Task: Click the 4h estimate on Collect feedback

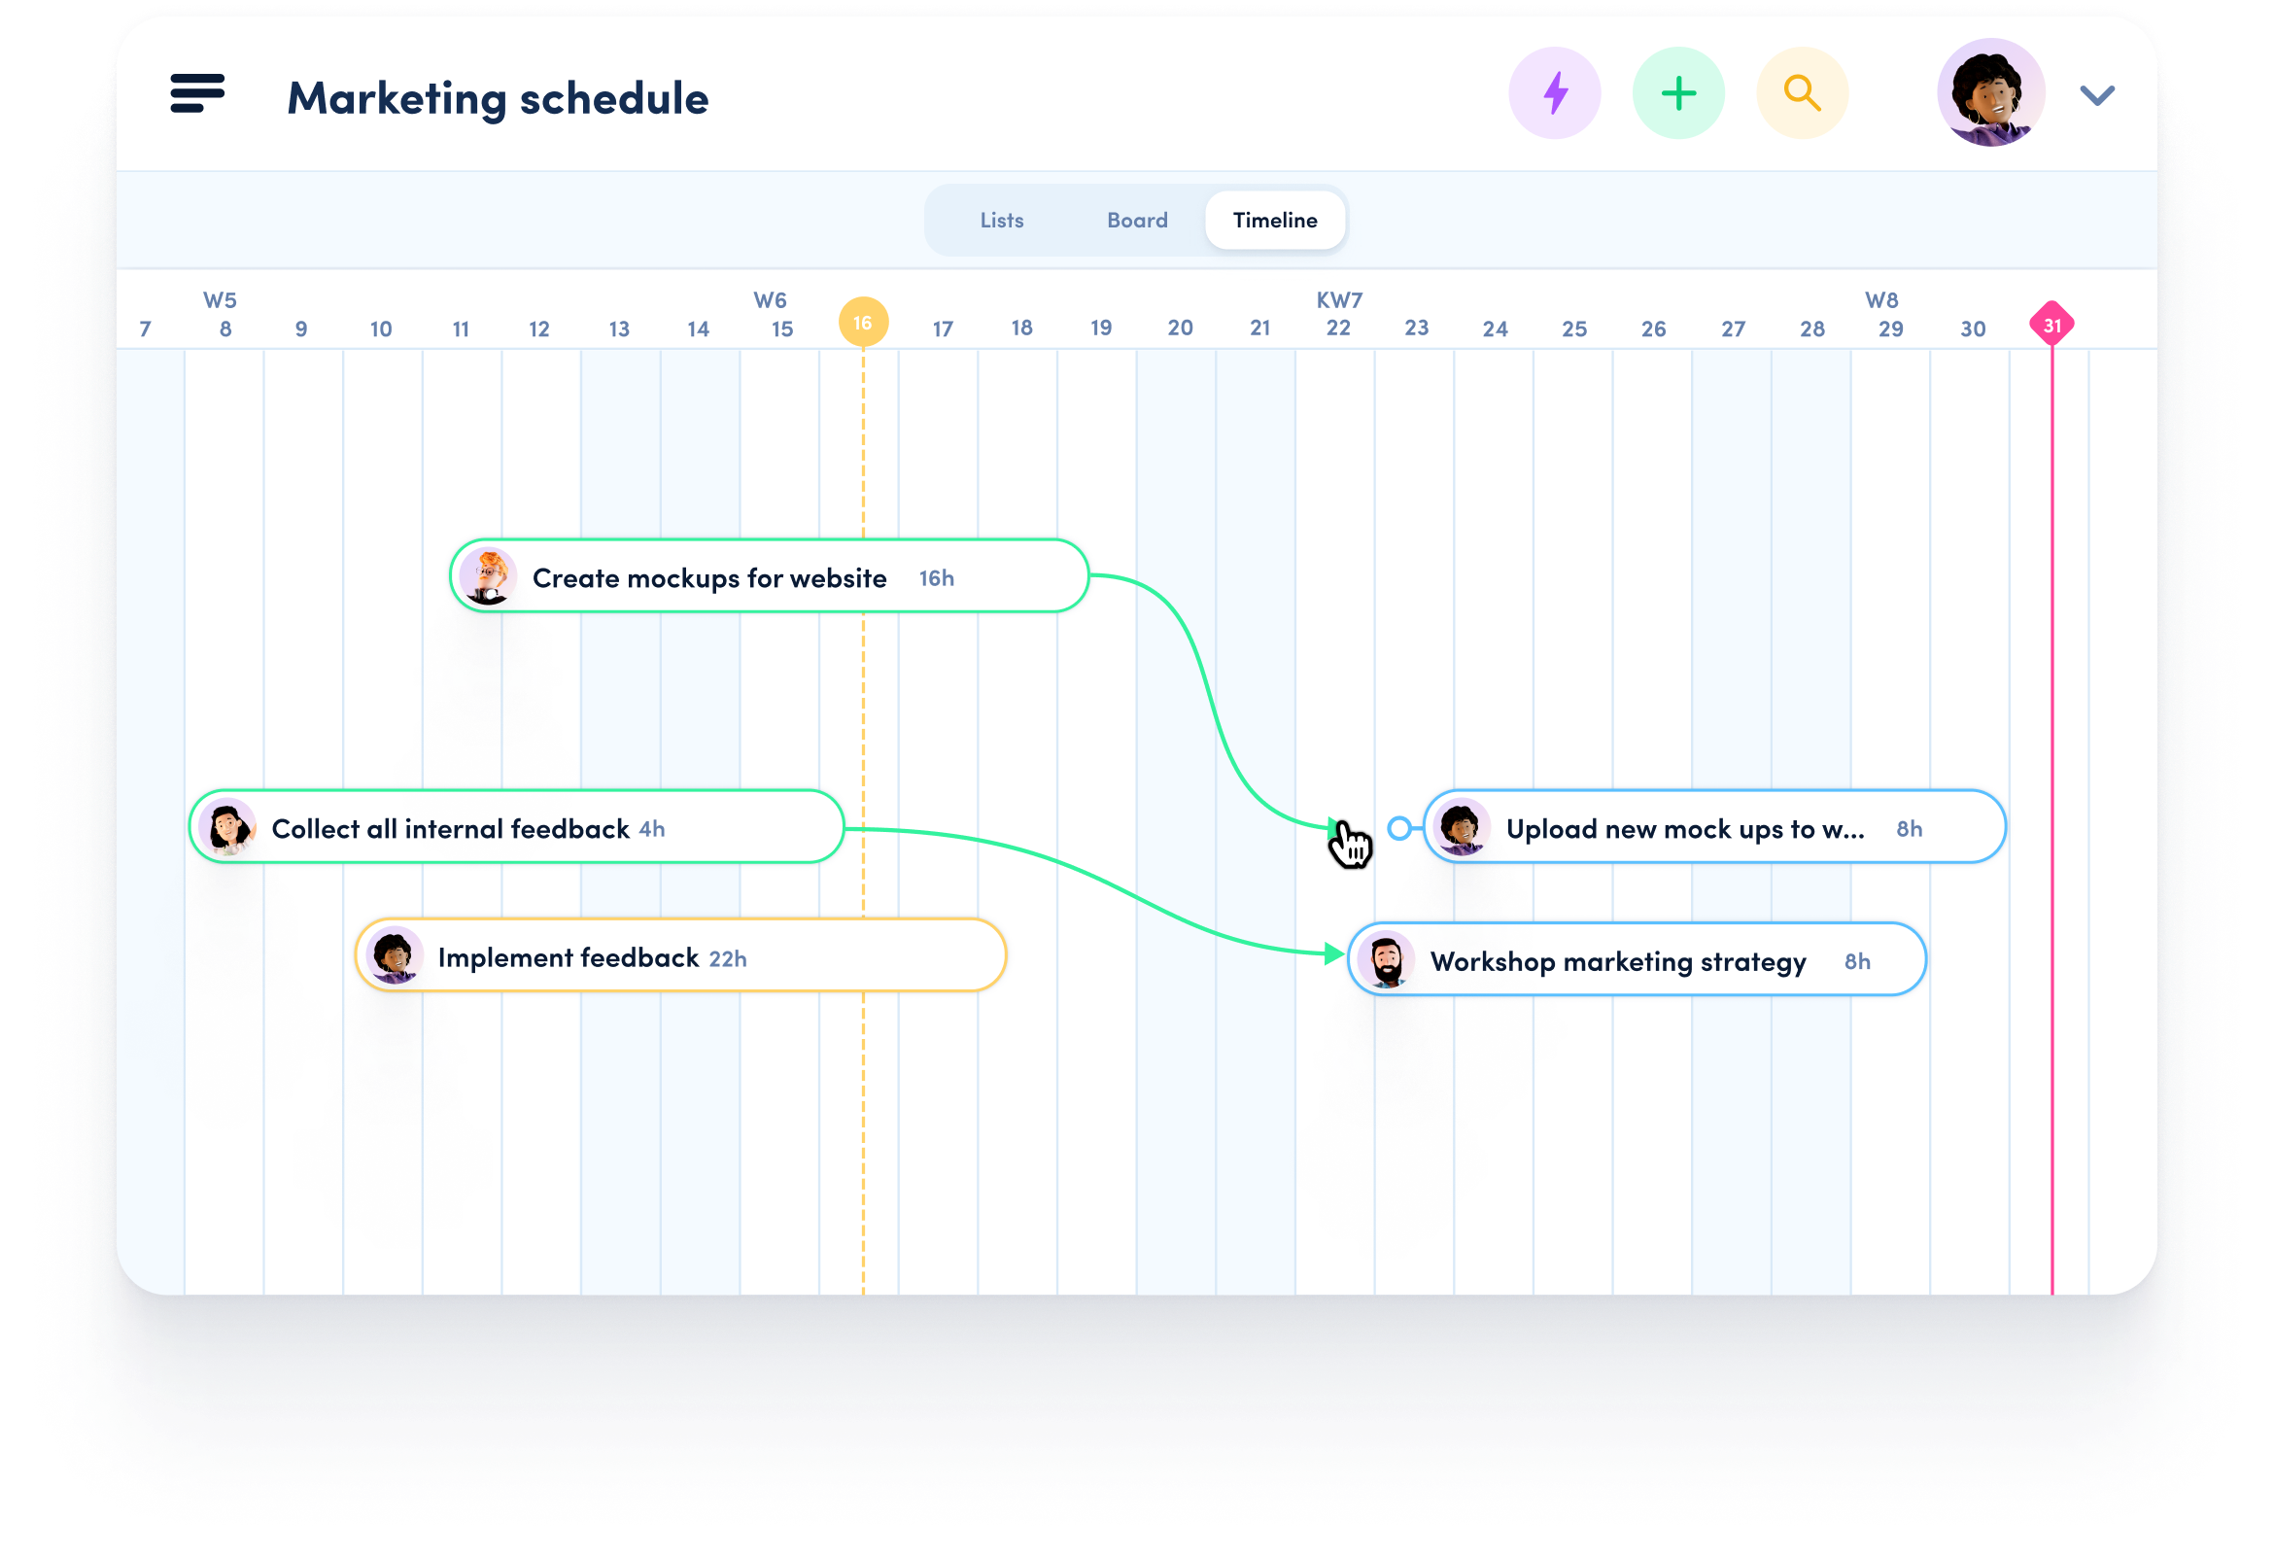Action: pos(652,829)
